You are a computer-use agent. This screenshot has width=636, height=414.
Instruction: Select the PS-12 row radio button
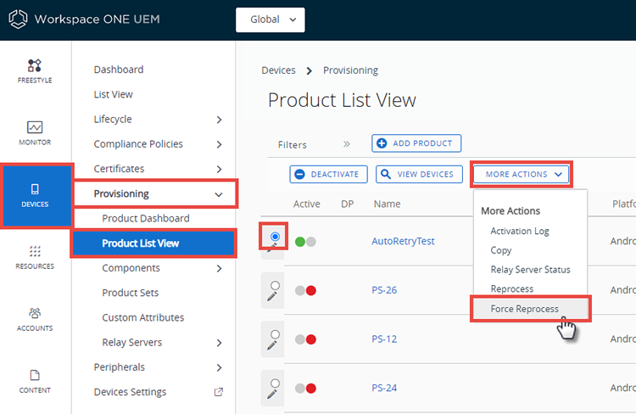(275, 334)
